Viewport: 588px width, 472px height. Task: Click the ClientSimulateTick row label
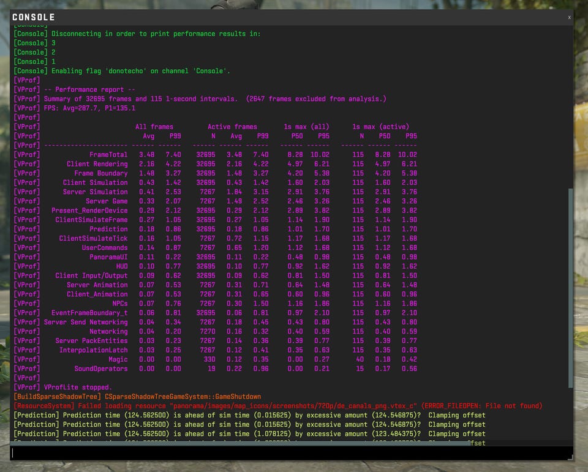click(x=93, y=238)
